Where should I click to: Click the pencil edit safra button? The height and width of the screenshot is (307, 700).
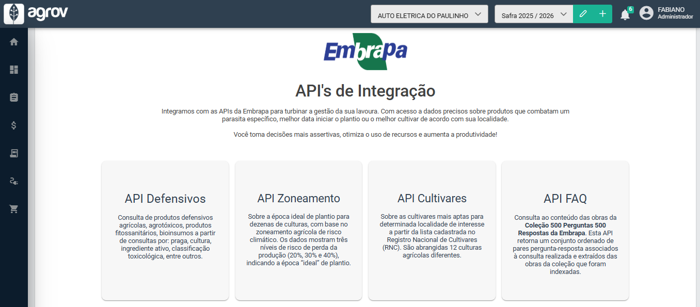[x=583, y=14]
